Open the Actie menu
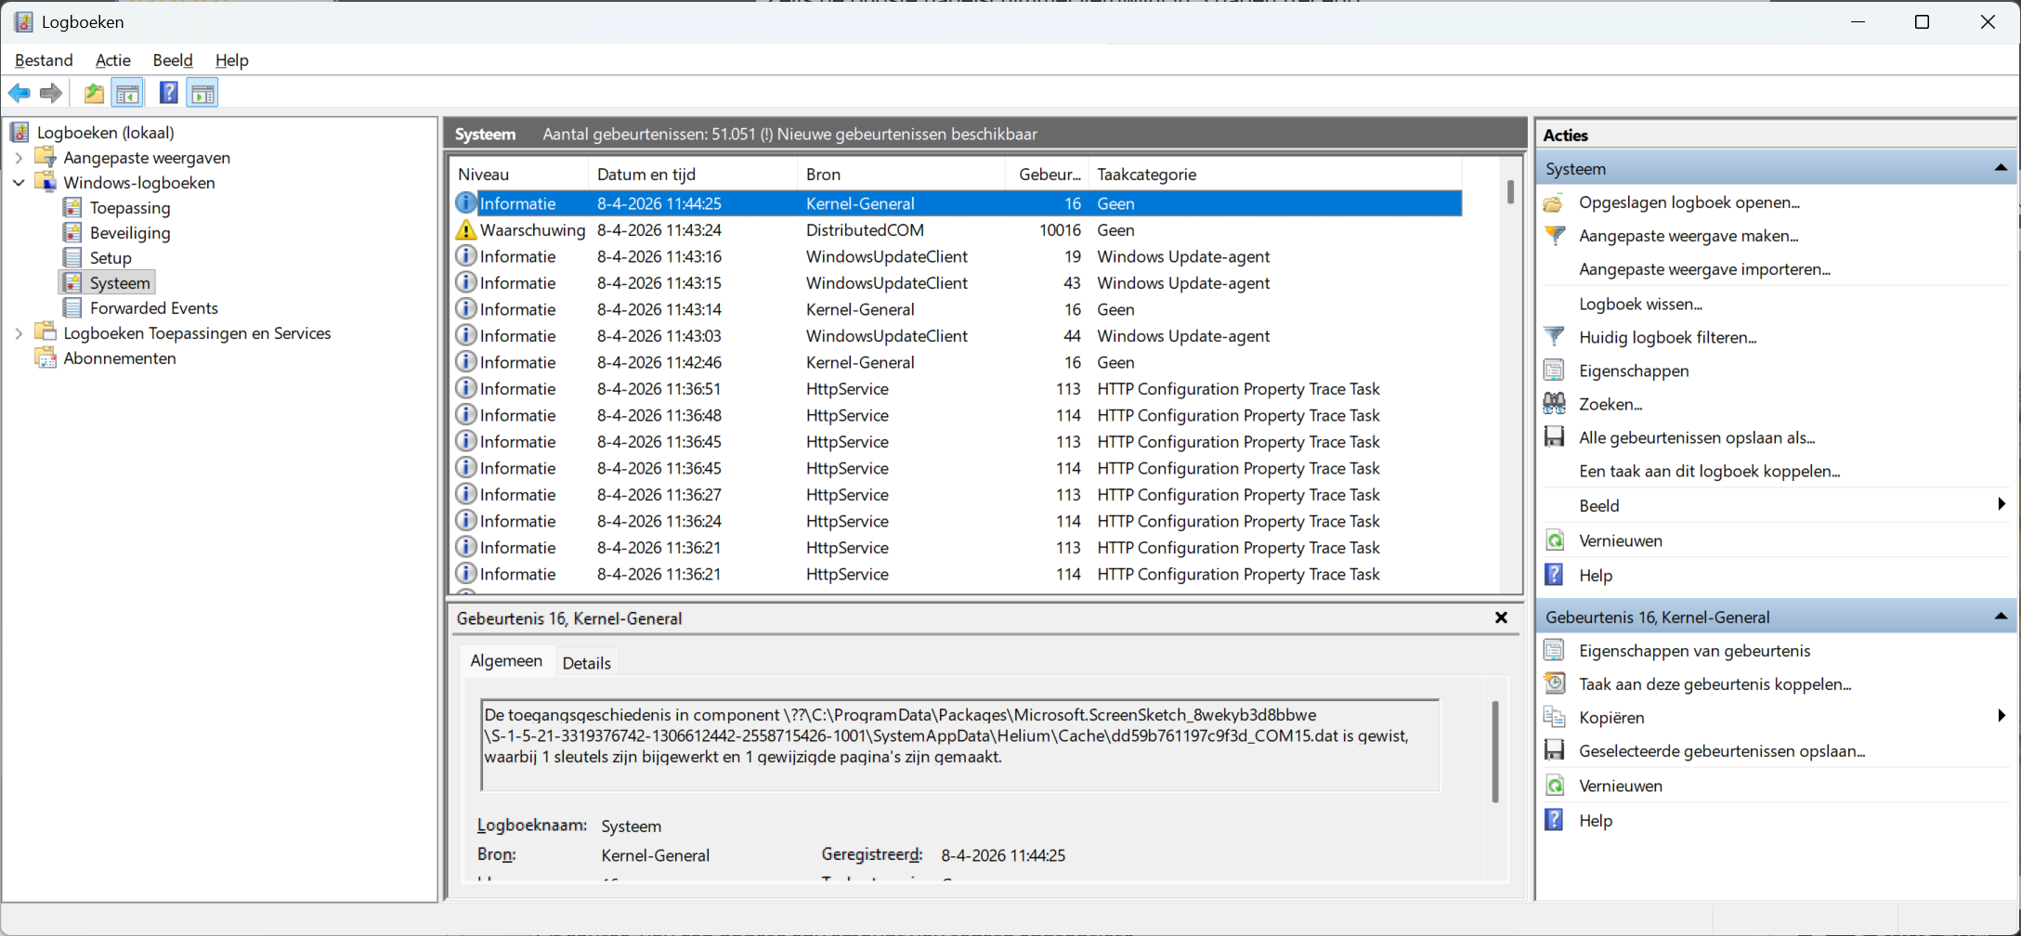The width and height of the screenshot is (2021, 936). pos(113,60)
